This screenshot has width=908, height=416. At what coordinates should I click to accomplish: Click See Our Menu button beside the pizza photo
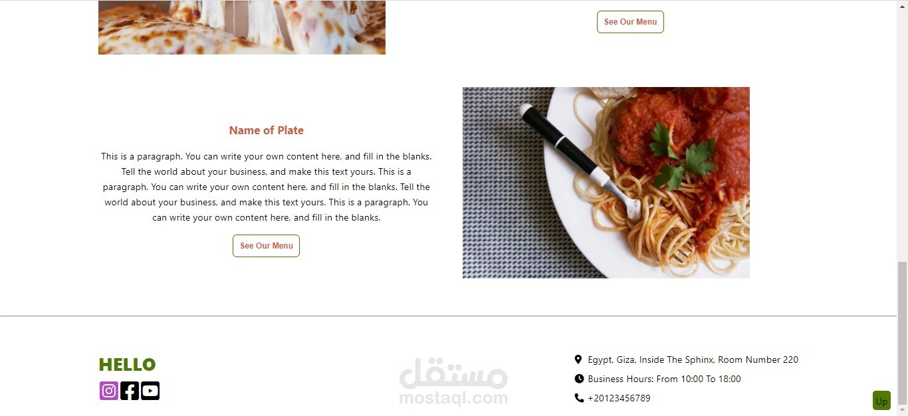[630, 22]
